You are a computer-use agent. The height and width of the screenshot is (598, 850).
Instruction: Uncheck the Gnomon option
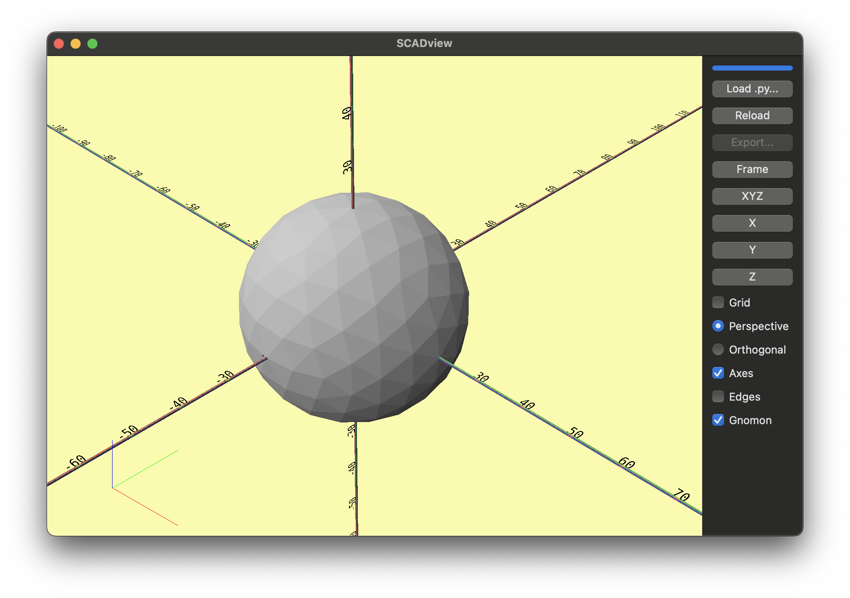718,420
